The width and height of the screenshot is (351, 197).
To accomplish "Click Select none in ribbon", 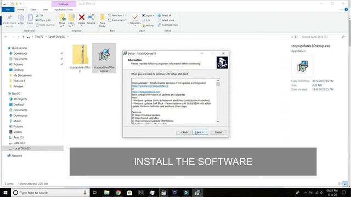I will (x=166, y=20).
